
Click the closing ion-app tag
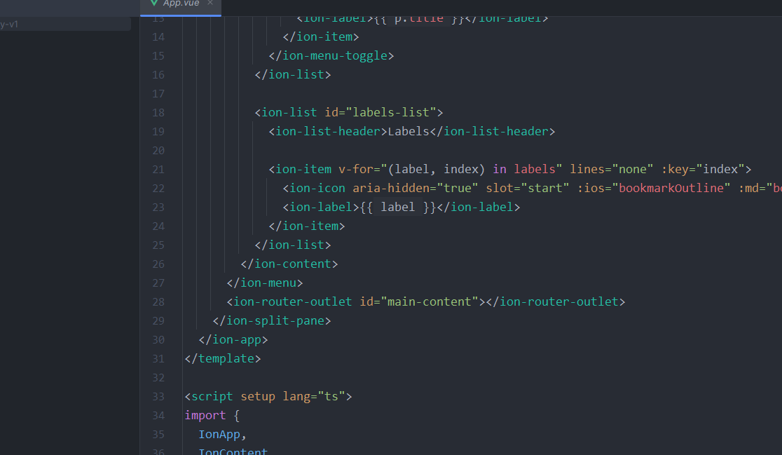[x=233, y=340]
